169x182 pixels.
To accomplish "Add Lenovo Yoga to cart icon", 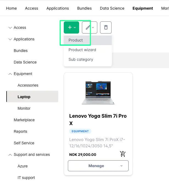I will click(x=123, y=154).
